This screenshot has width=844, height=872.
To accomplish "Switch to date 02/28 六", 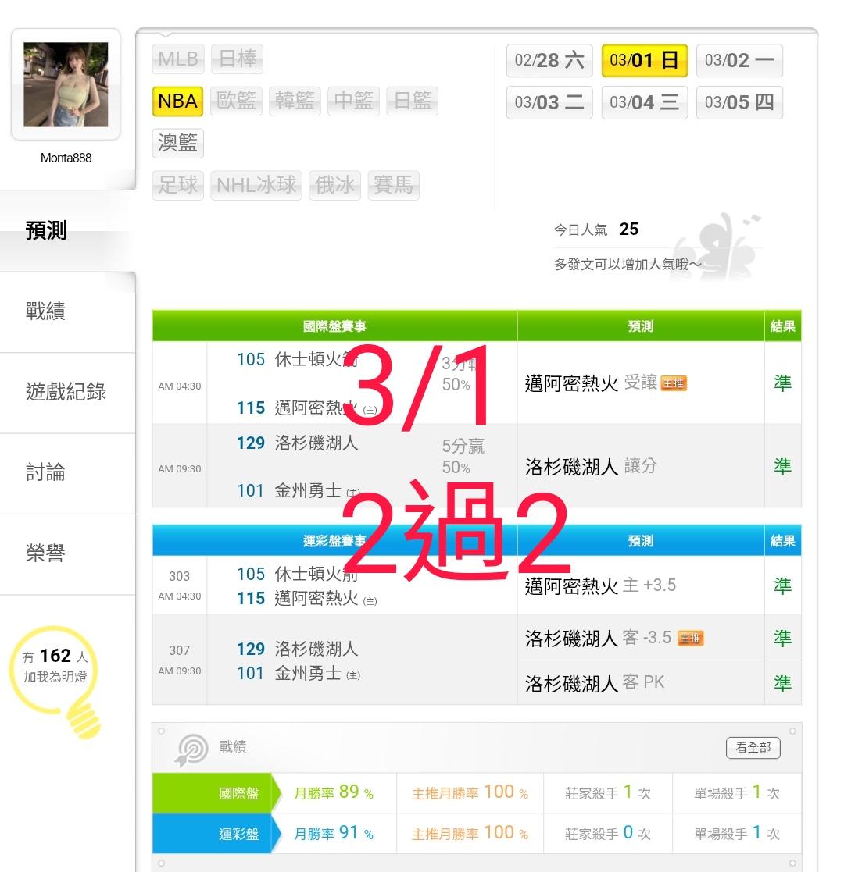I will pos(549,60).
